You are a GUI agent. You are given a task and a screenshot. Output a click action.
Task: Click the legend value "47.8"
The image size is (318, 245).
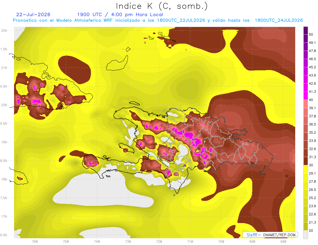(x=312, y=51)
